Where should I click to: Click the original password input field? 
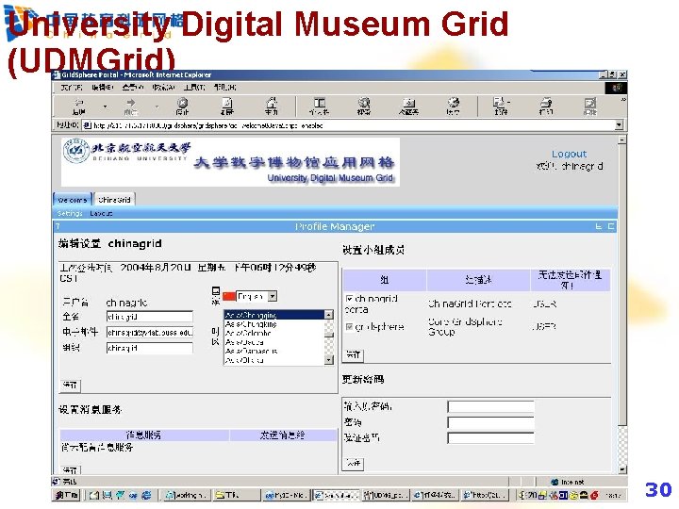pos(490,406)
